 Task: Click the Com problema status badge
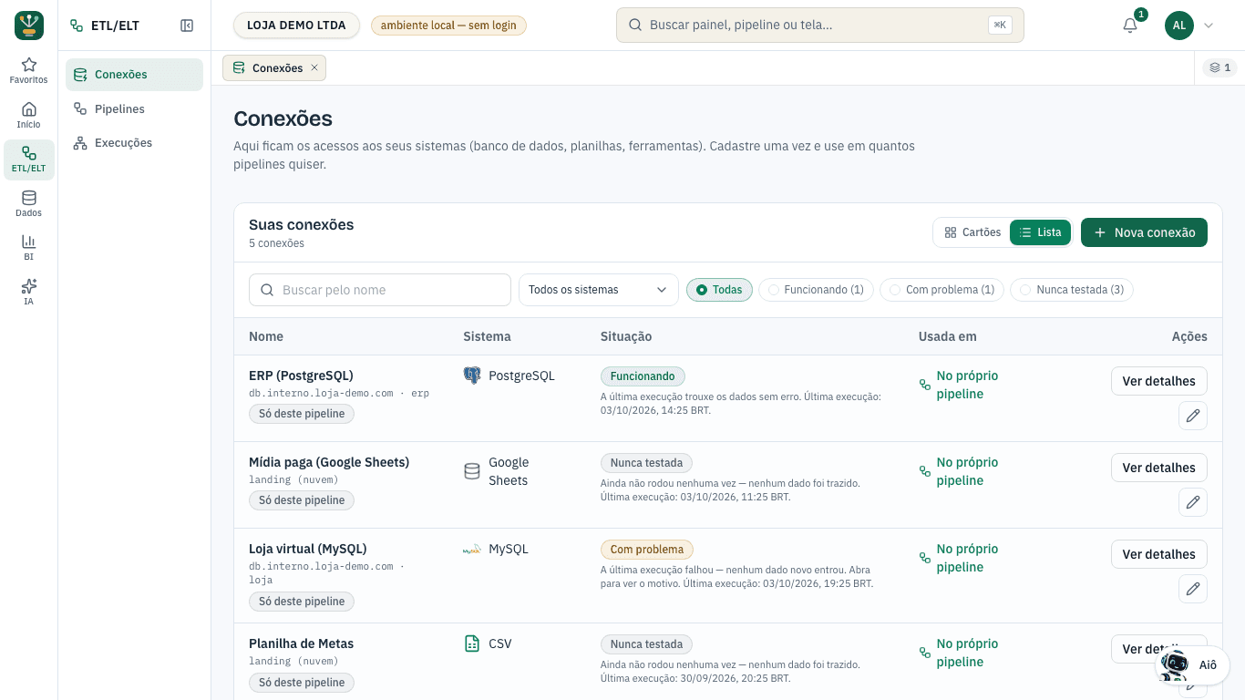pyautogui.click(x=647, y=550)
